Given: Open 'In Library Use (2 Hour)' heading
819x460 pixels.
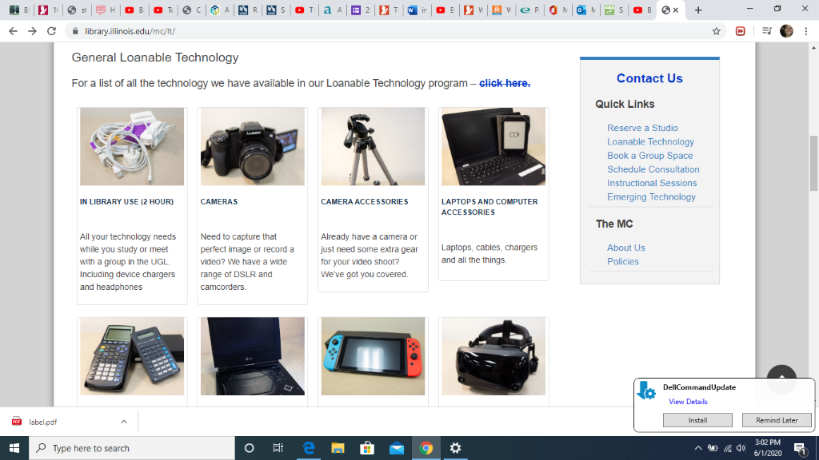Looking at the screenshot, I should click(x=126, y=202).
